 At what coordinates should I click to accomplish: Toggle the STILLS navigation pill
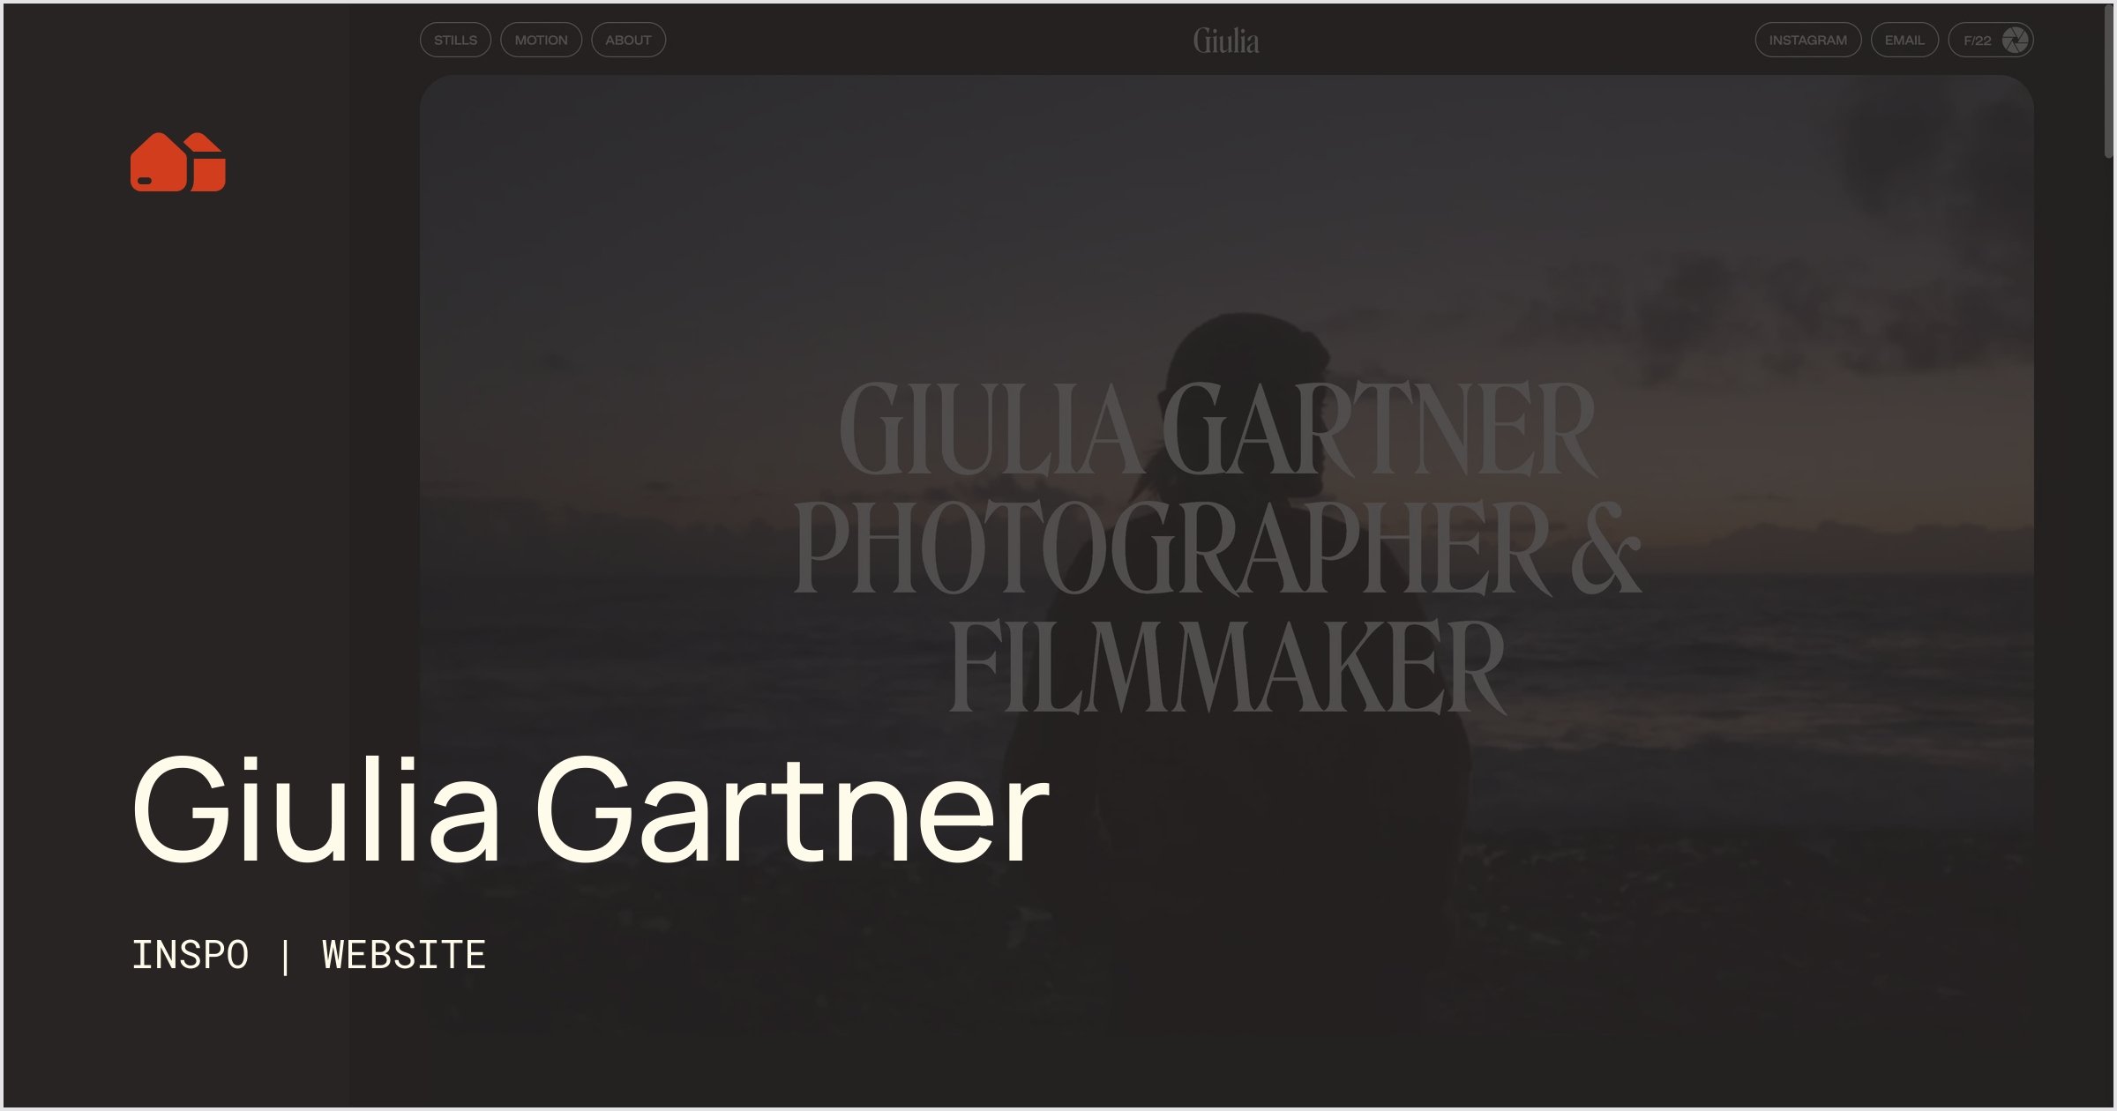click(454, 39)
